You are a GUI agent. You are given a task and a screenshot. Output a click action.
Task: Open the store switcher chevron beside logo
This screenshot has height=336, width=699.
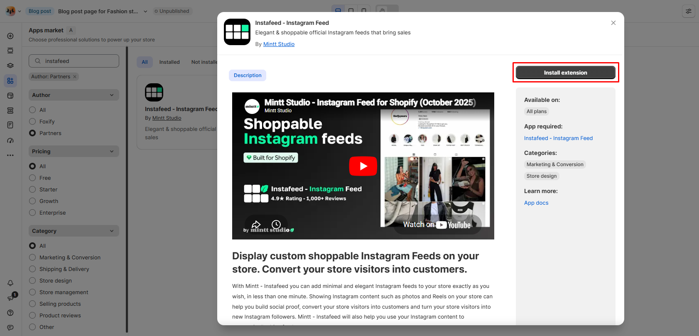pyautogui.click(x=20, y=11)
